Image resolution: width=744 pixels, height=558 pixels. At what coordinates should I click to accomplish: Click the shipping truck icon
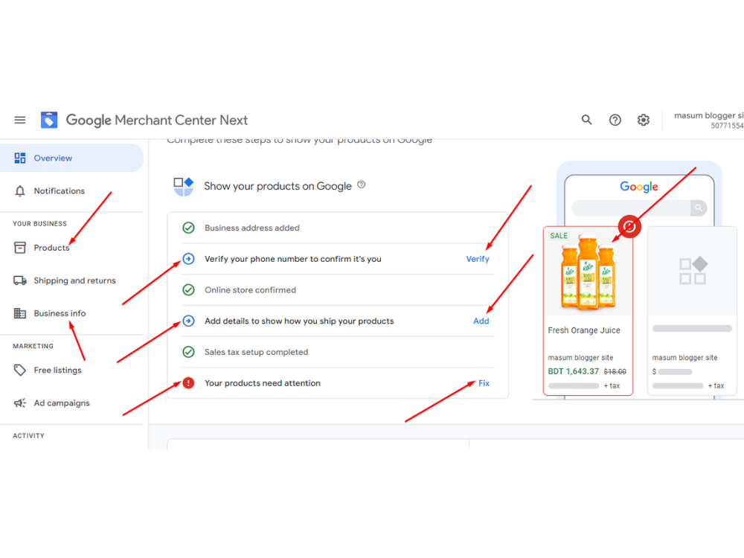click(20, 280)
